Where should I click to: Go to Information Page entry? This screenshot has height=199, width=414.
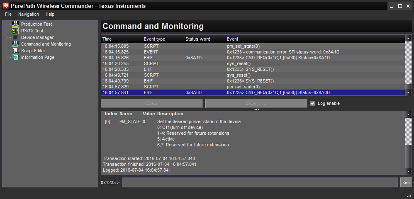pos(38,57)
